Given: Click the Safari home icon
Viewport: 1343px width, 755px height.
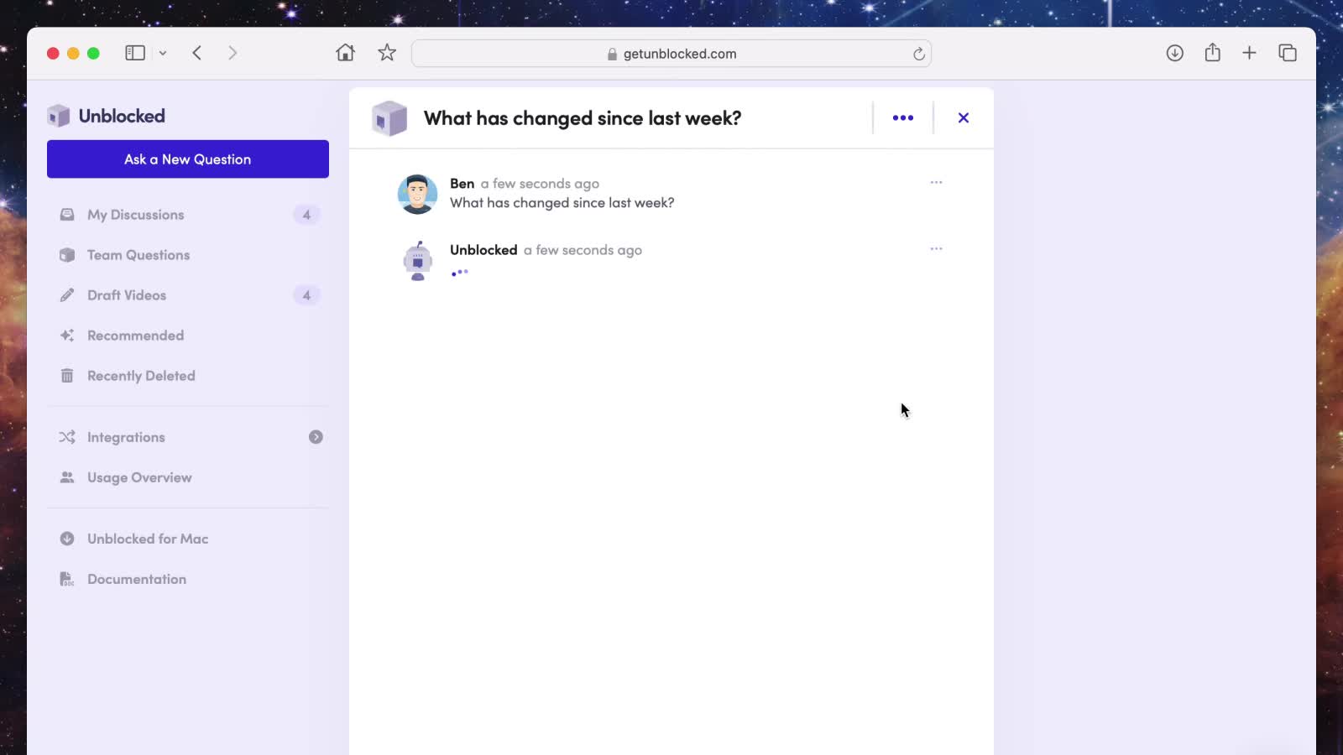Looking at the screenshot, I should (345, 53).
